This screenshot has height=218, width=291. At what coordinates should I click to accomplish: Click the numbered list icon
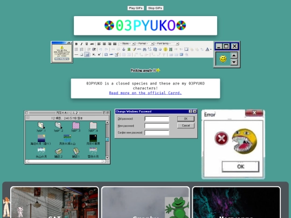81,50
